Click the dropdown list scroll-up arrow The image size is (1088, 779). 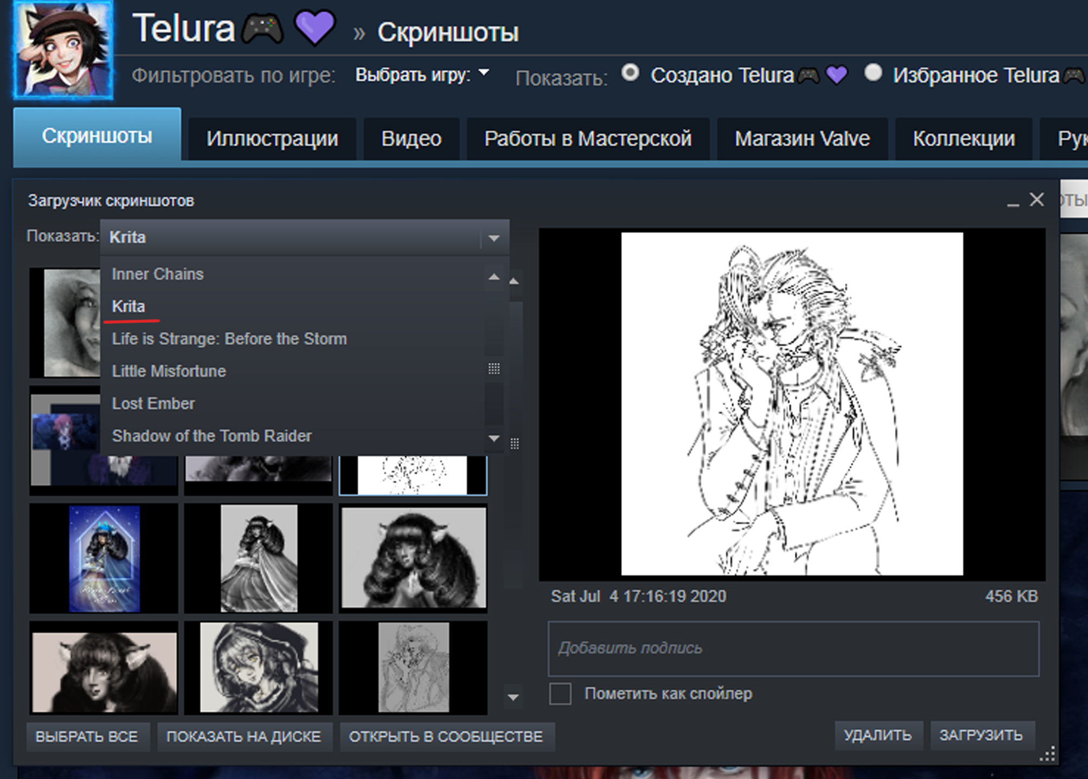494,277
